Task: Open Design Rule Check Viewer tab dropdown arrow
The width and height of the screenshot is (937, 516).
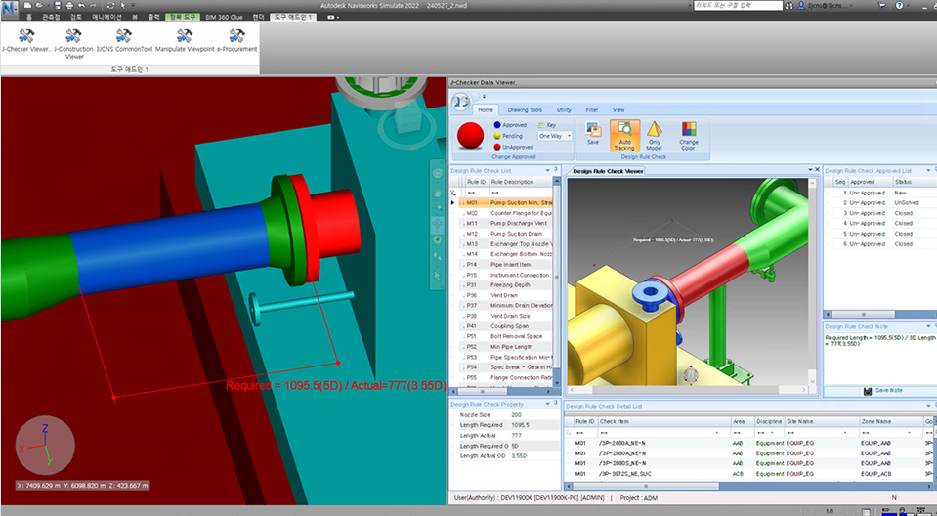Action: (x=810, y=170)
